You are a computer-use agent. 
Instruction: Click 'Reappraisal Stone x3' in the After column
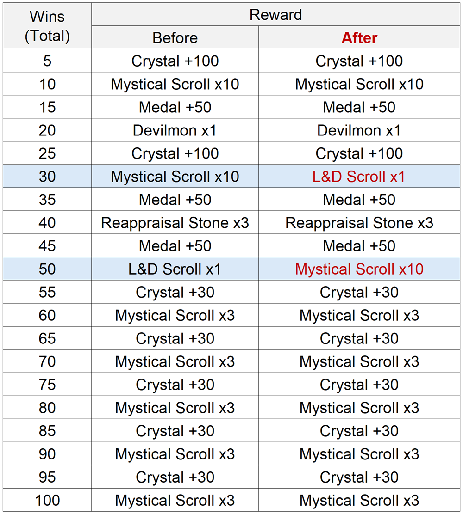(359, 223)
